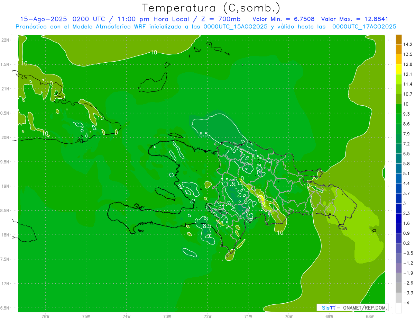Click forecast end time '0000UTC_17AGO2025'
Viewport: 415px width, 321px height.
click(364, 27)
